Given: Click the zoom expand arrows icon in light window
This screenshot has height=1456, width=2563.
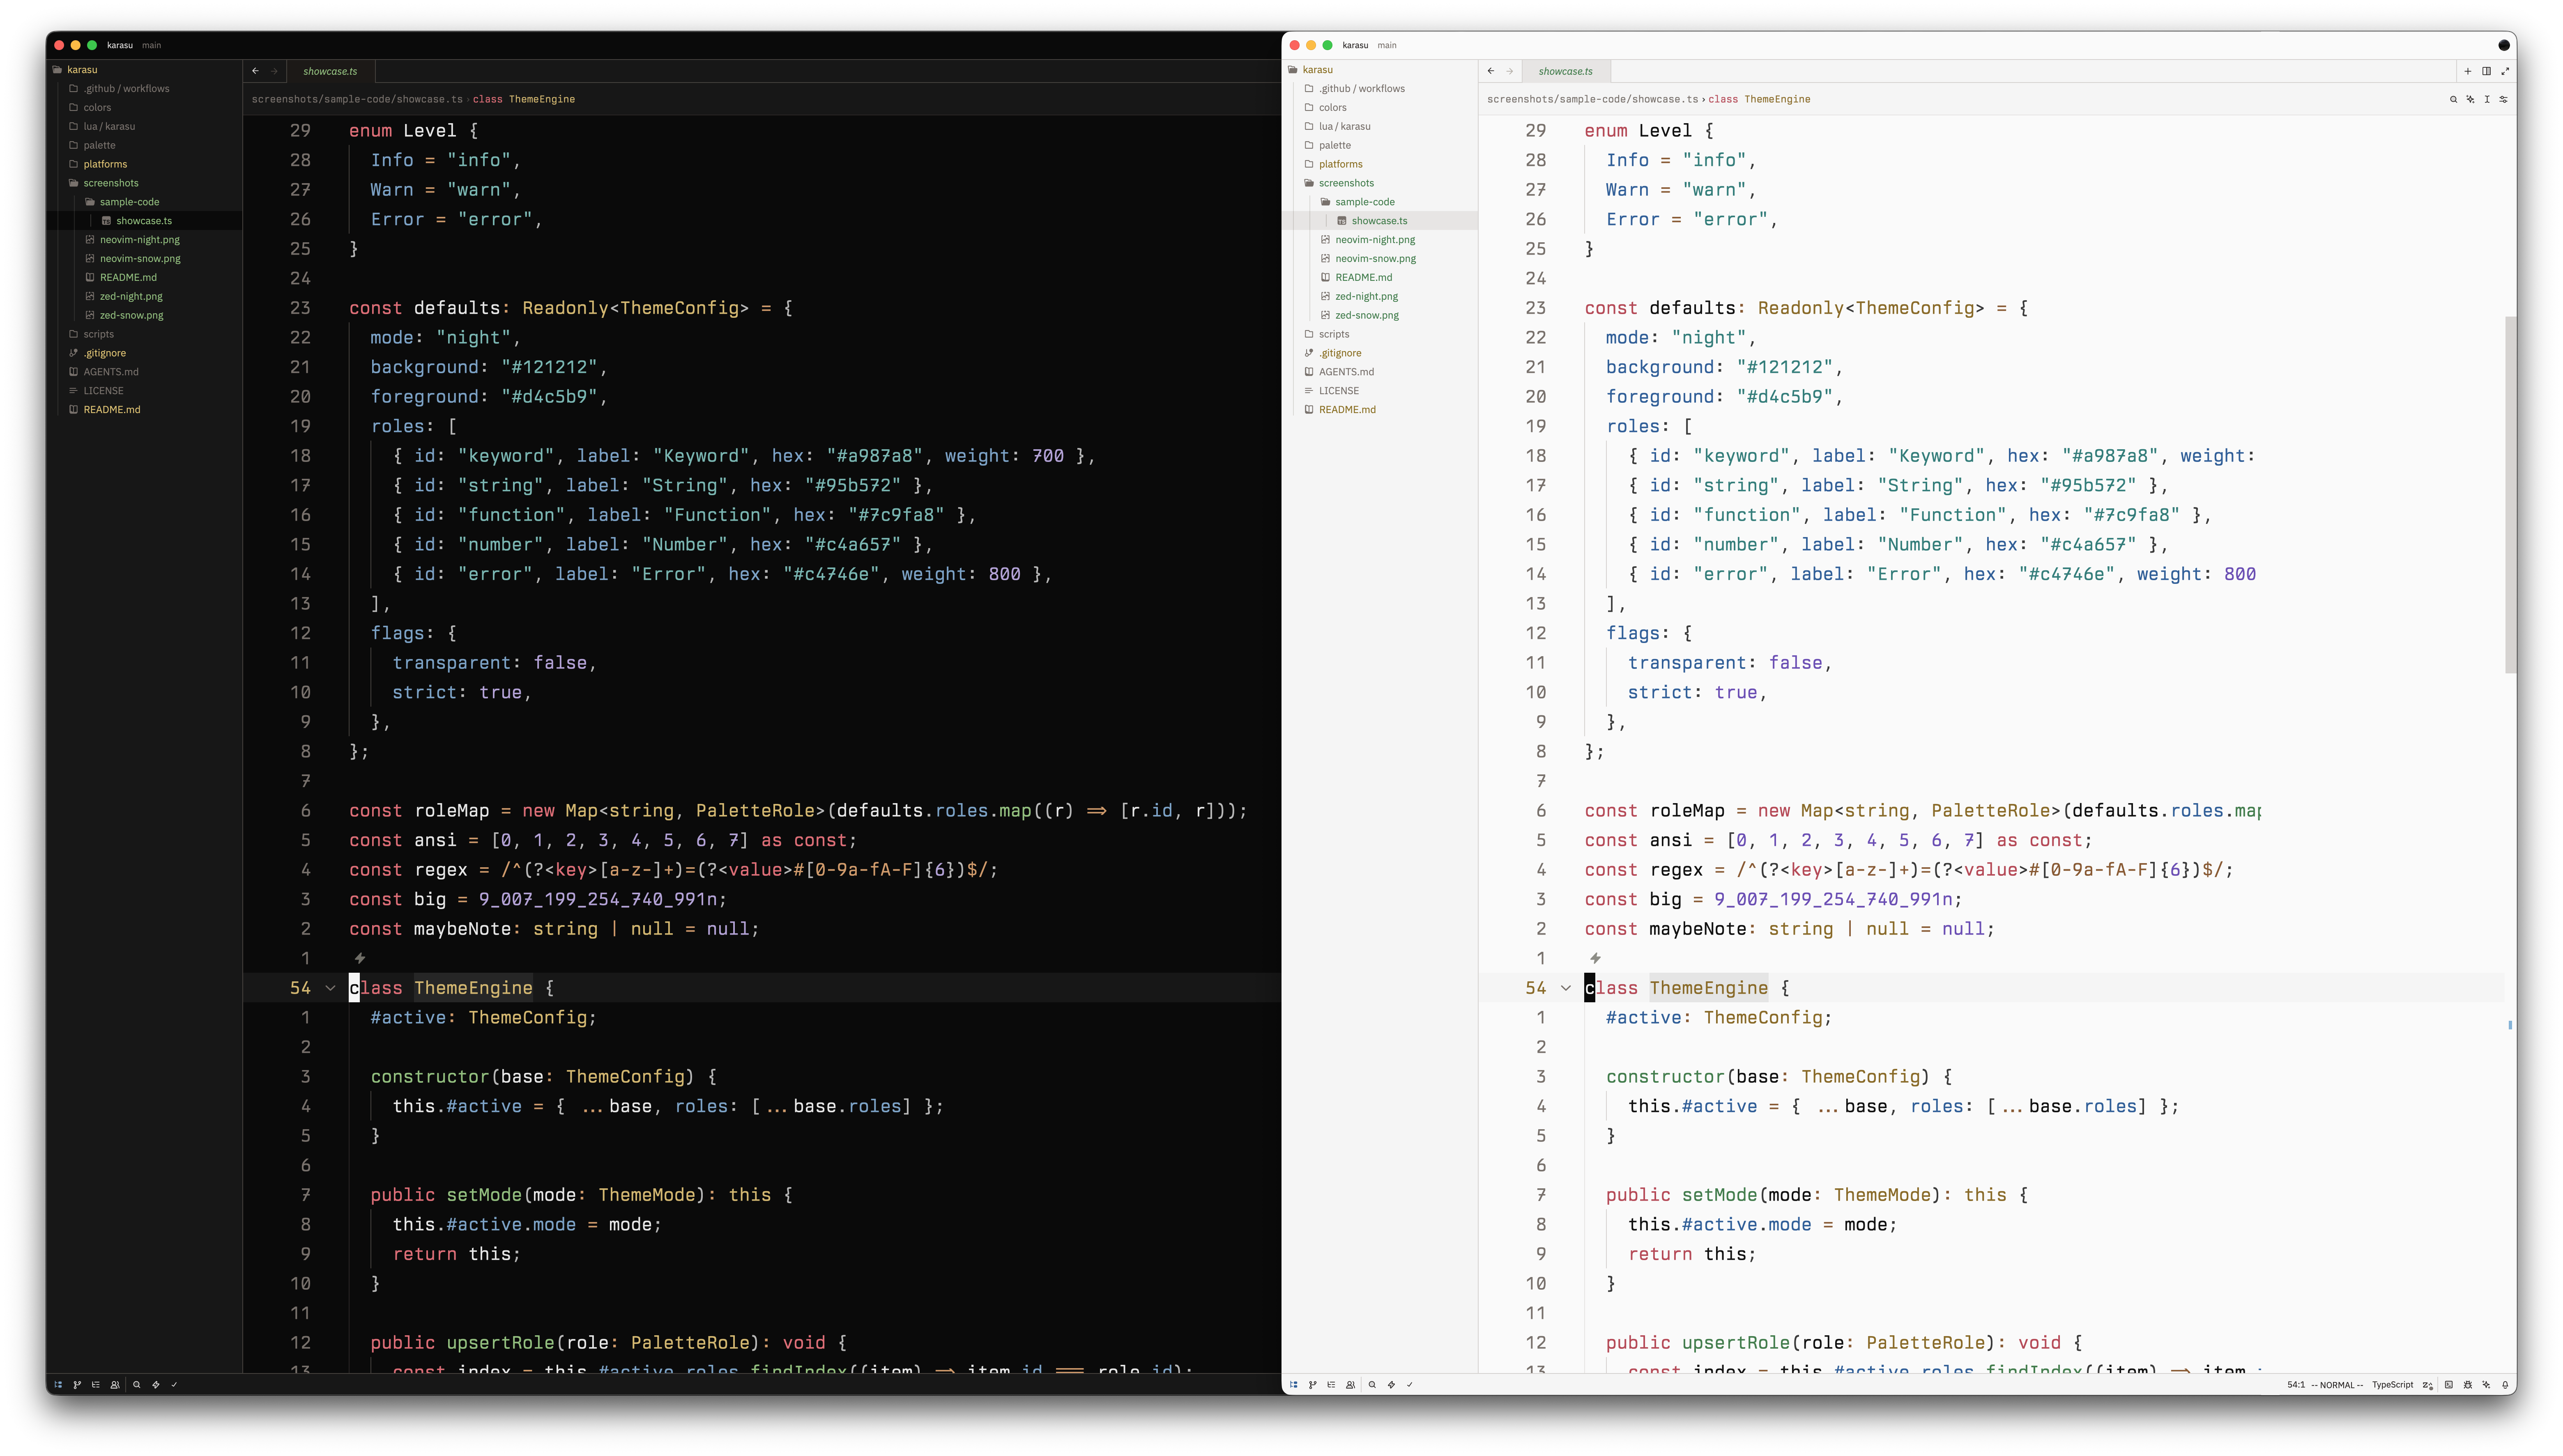Looking at the screenshot, I should click(x=2506, y=71).
